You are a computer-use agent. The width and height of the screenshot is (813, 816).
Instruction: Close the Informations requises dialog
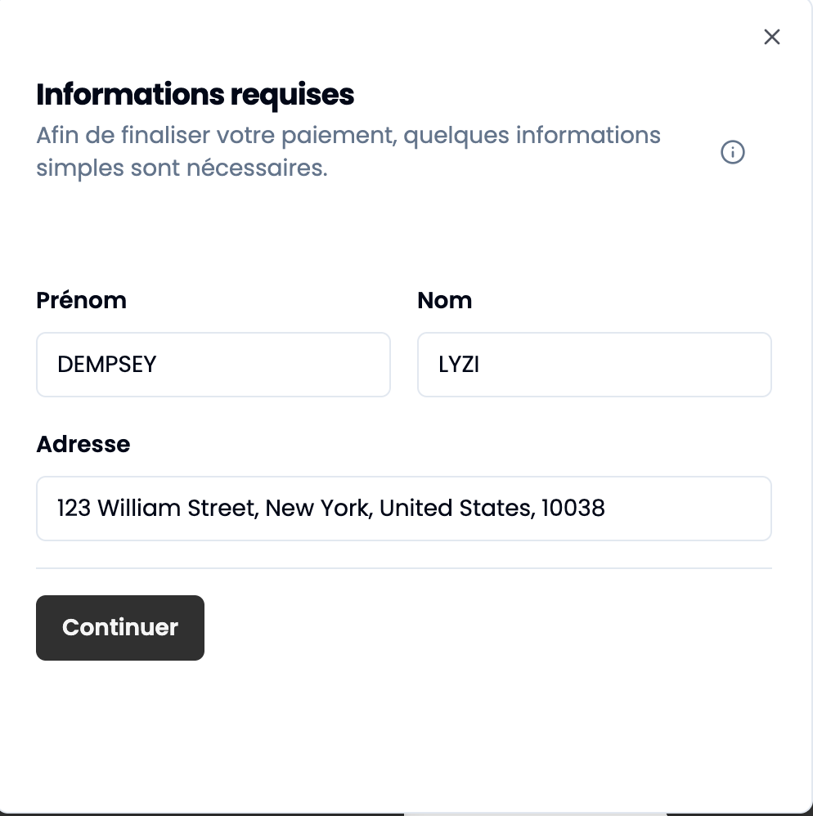[771, 37]
